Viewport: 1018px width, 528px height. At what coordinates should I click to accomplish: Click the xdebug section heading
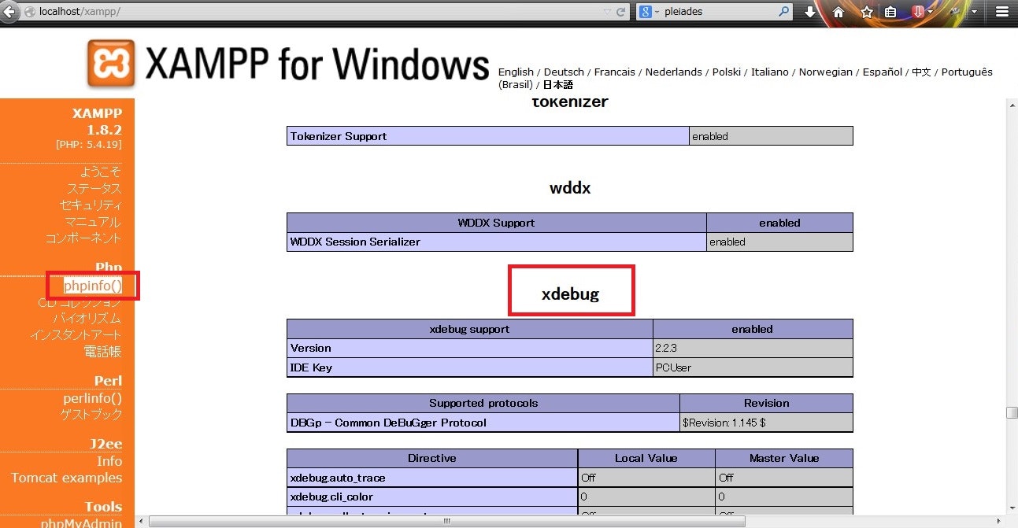tap(570, 294)
